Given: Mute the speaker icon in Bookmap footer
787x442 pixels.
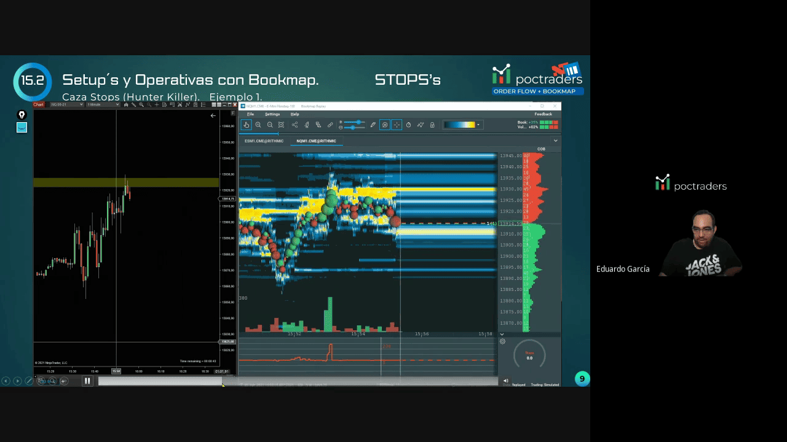Looking at the screenshot, I should point(506,381).
